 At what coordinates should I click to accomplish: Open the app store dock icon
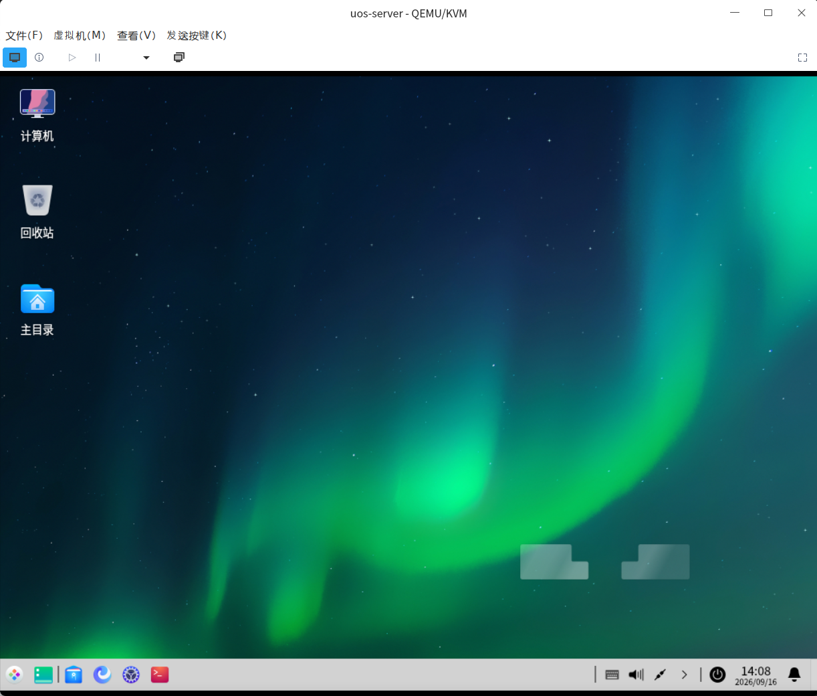74,675
